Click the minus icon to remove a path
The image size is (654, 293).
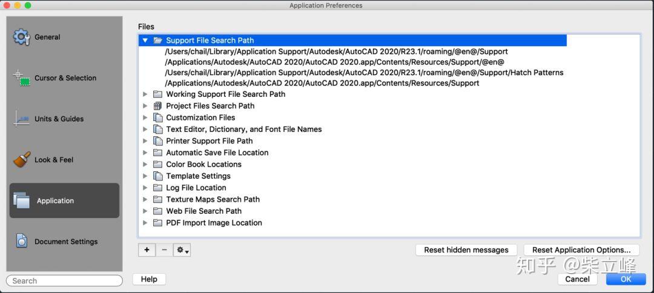pyautogui.click(x=164, y=249)
